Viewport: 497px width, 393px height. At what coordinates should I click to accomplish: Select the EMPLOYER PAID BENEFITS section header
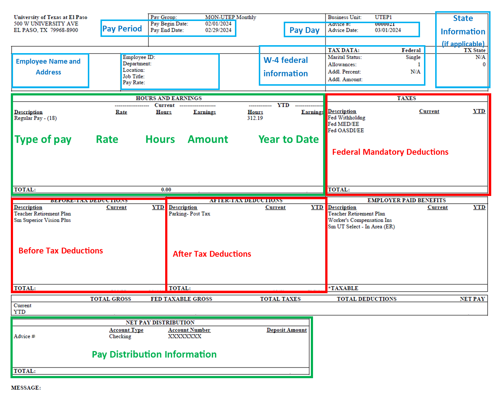pos(407,200)
